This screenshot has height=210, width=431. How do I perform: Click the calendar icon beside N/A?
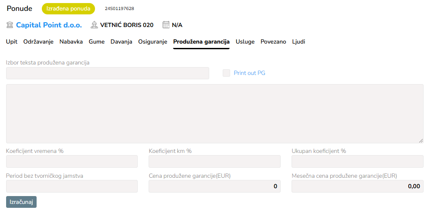pos(166,25)
